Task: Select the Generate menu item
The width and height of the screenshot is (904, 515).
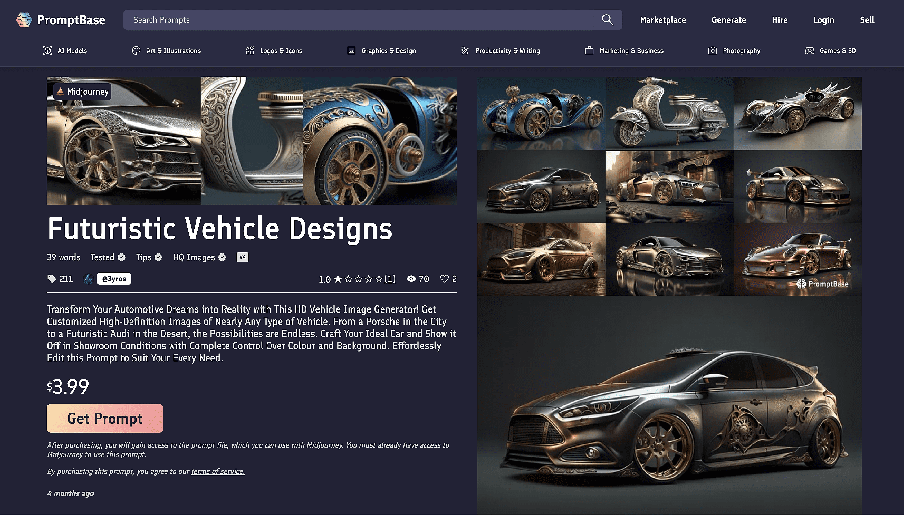Action: pos(729,19)
